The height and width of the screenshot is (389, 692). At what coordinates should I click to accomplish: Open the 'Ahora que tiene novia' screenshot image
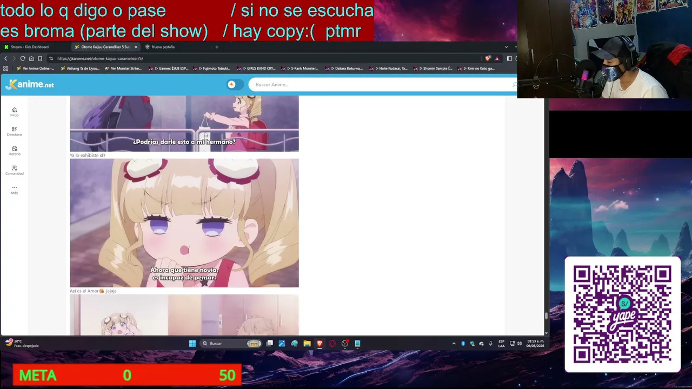pyautogui.click(x=184, y=223)
